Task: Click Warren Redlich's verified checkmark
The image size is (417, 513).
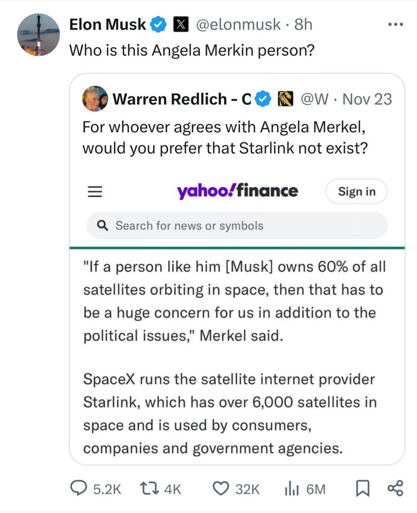Action: click(263, 99)
